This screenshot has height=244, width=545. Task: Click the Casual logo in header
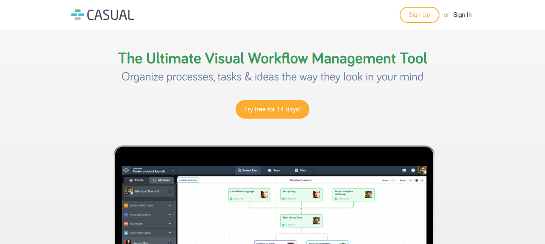pos(103,15)
